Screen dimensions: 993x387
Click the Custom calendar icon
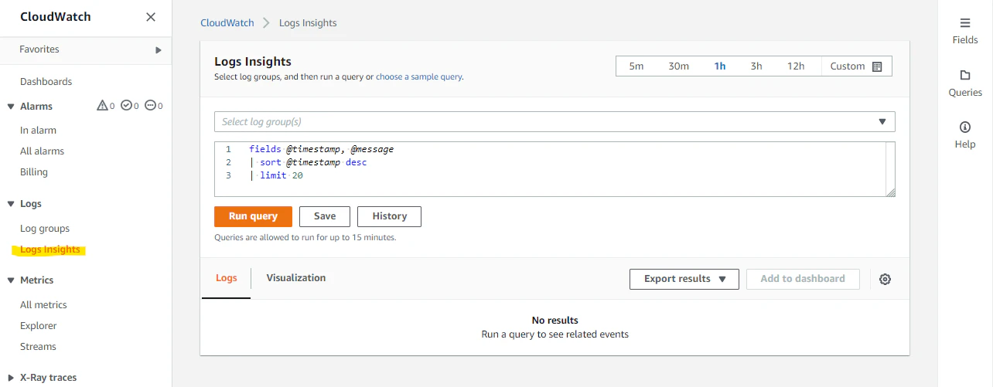[x=877, y=66]
